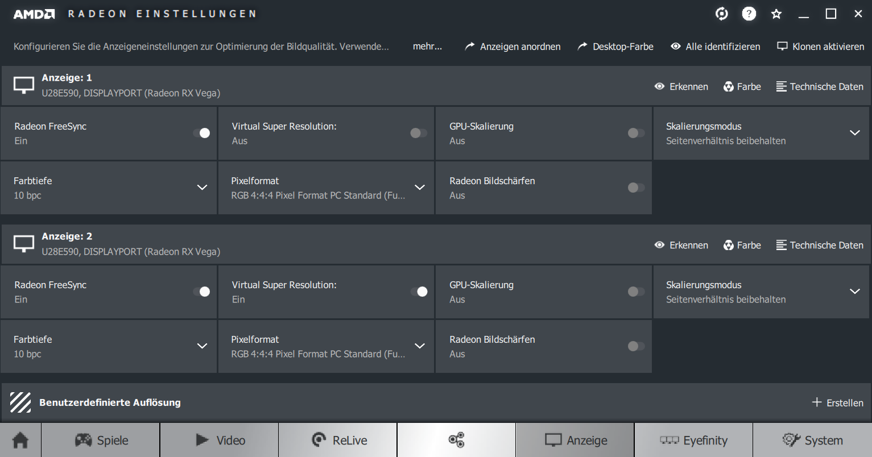The width and height of the screenshot is (872, 457).
Task: Go to the Home icon tab
Action: tap(20, 440)
